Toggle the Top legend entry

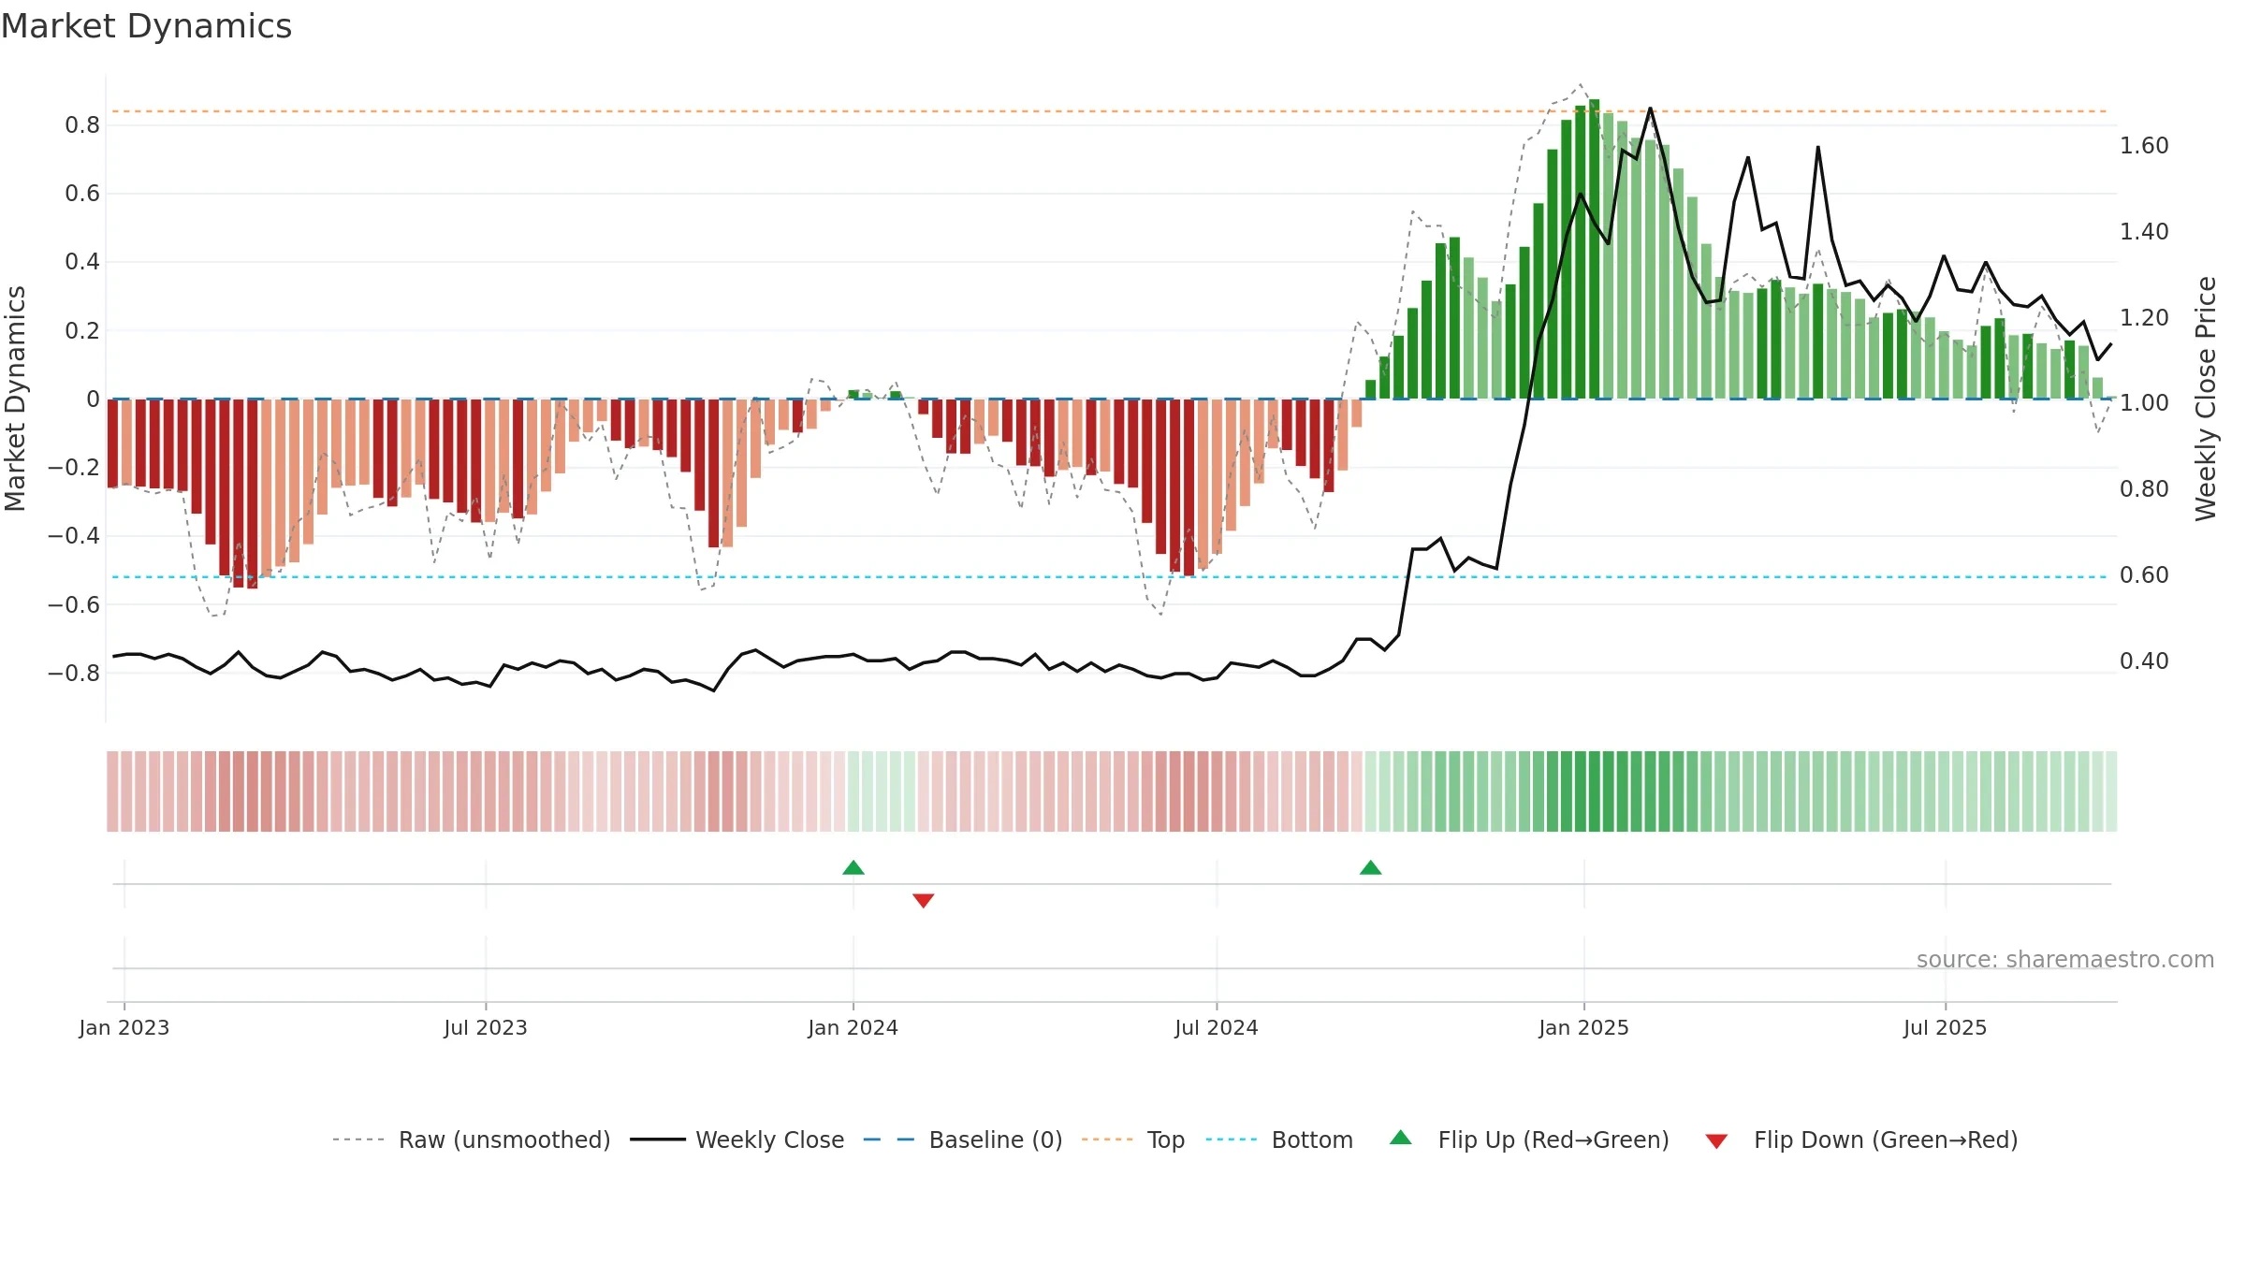[x=1133, y=1140]
